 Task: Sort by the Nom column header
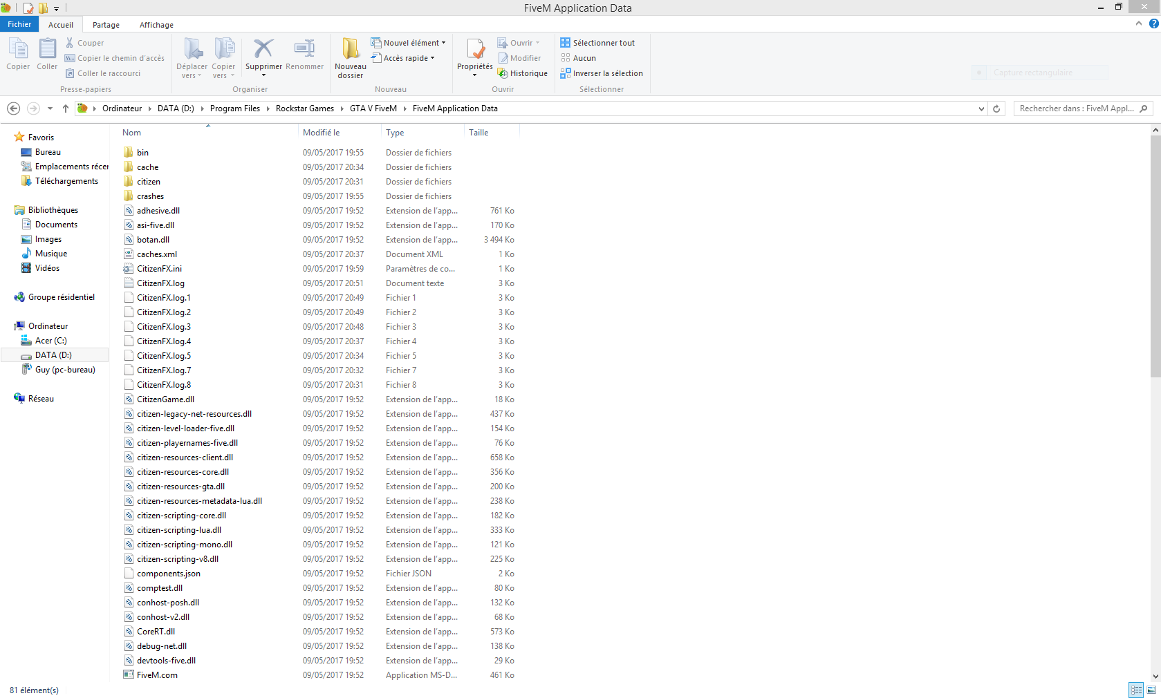pyautogui.click(x=131, y=133)
